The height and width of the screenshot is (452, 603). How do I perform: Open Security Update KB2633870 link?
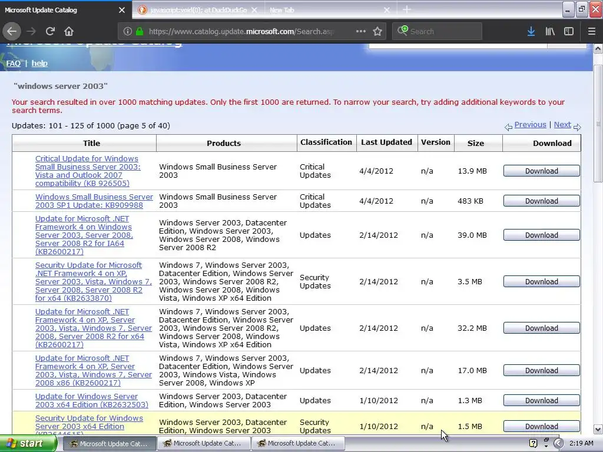tap(94, 282)
